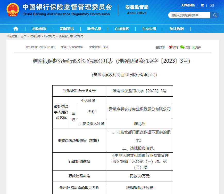Open the mail envelope icon

coord(212,5)
